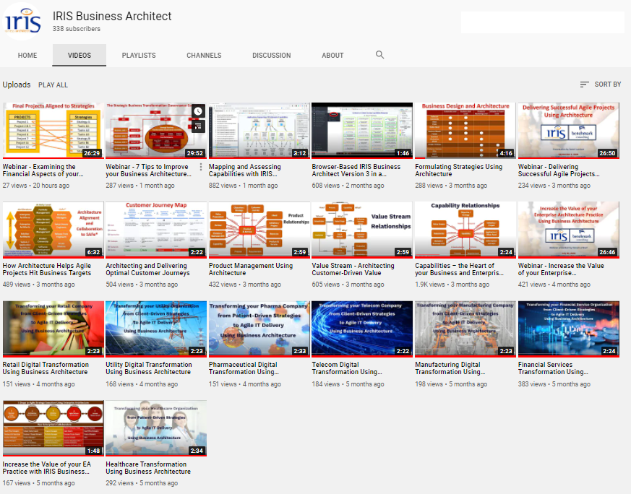Click the Add to Queue icon on 7 Tips thumbnail
The height and width of the screenshot is (494, 631).
click(198, 126)
